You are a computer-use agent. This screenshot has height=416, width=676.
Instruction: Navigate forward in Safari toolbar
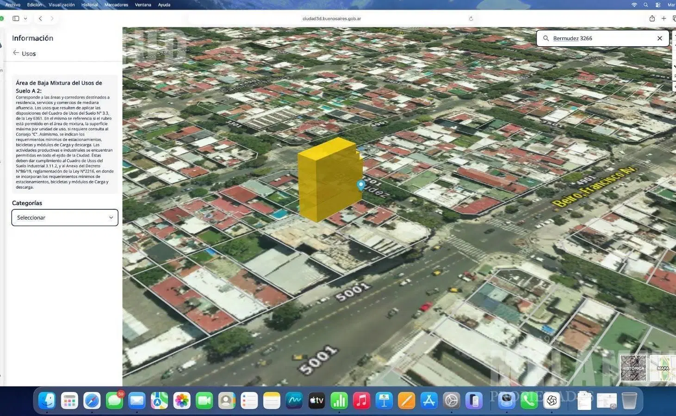pyautogui.click(x=52, y=18)
